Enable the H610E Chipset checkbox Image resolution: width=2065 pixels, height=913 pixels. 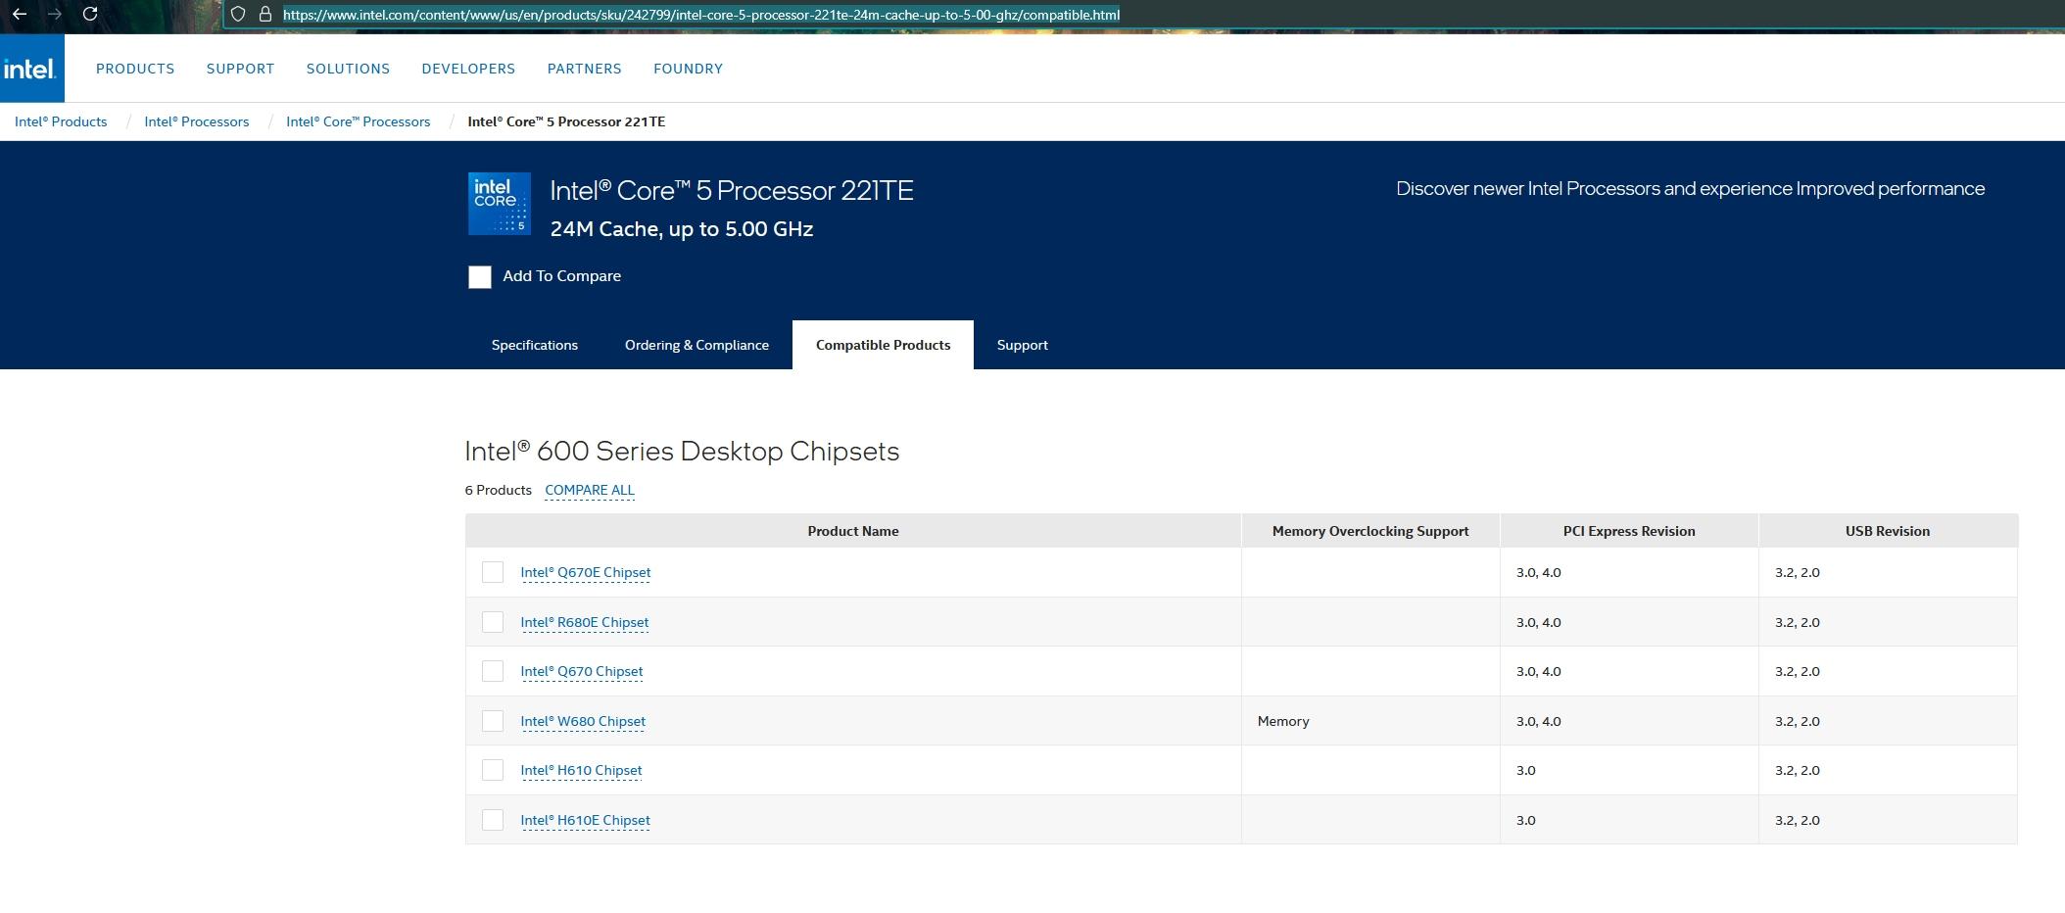493,820
